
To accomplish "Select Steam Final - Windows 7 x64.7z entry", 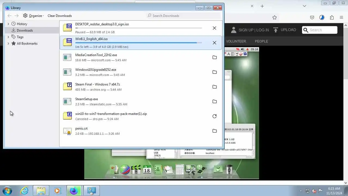I will tap(98, 84).
